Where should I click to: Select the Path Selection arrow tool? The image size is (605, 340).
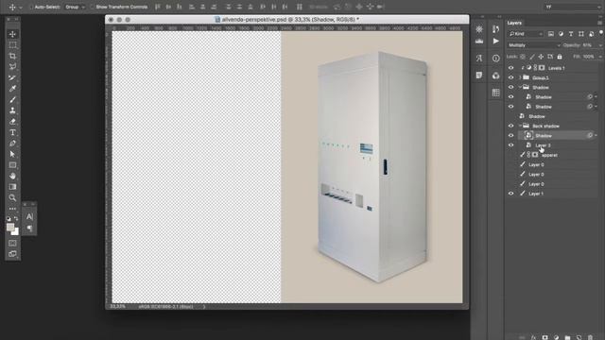pyautogui.click(x=12, y=154)
